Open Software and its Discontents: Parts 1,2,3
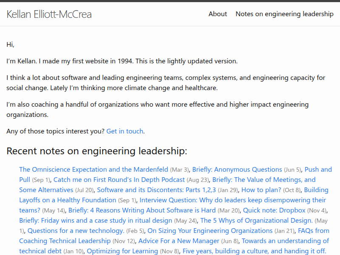Image resolution: width=340 pixels, height=255 pixels. point(156,190)
